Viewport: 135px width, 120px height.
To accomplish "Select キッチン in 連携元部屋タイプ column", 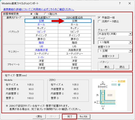I will (41, 28).
